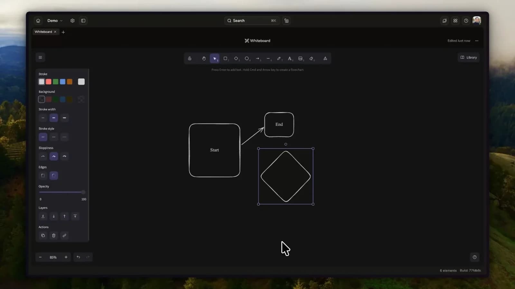Switch edges to sharp corners
The height and width of the screenshot is (289, 515).
43,176
